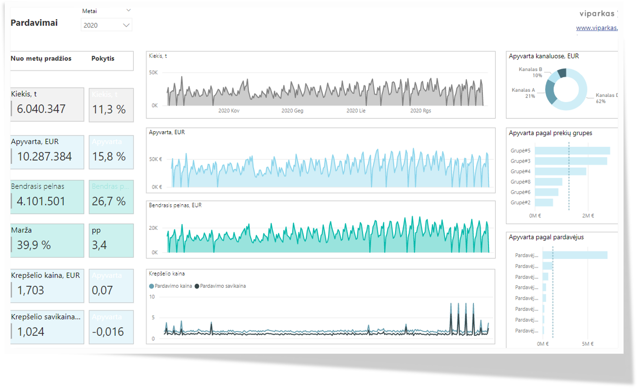This screenshot has height=388, width=637.
Task: Select the dark Kanalas B donut segment
Action: tap(562, 73)
